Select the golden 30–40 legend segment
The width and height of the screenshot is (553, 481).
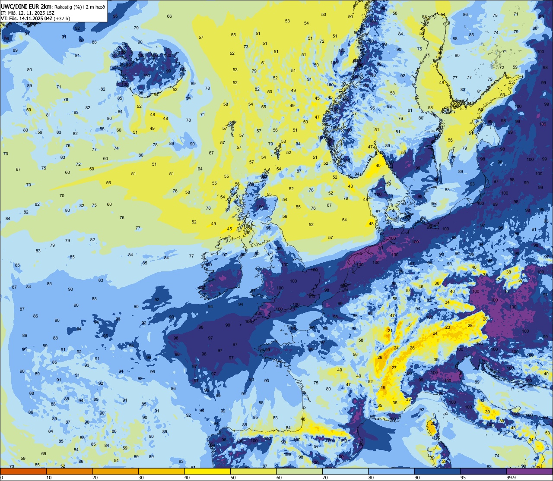[161, 472]
